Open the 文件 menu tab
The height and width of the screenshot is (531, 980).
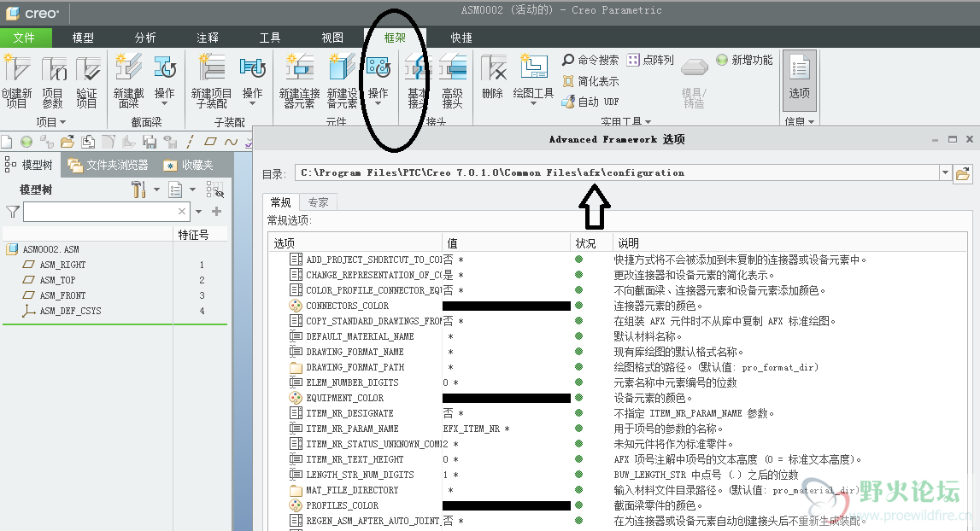25,38
